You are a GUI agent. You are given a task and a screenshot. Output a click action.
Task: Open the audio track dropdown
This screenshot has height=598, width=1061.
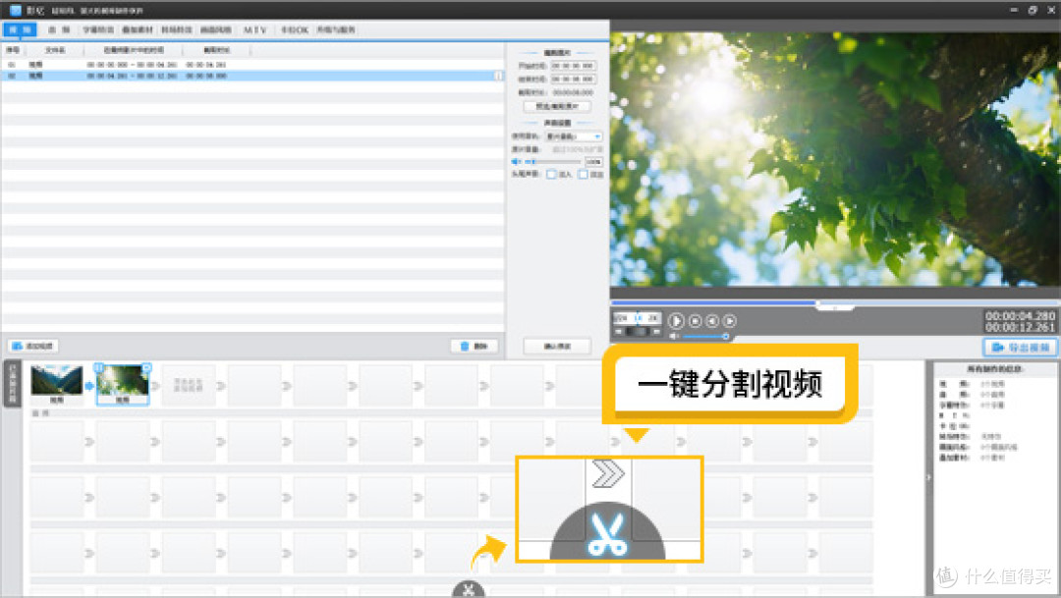pos(574,136)
